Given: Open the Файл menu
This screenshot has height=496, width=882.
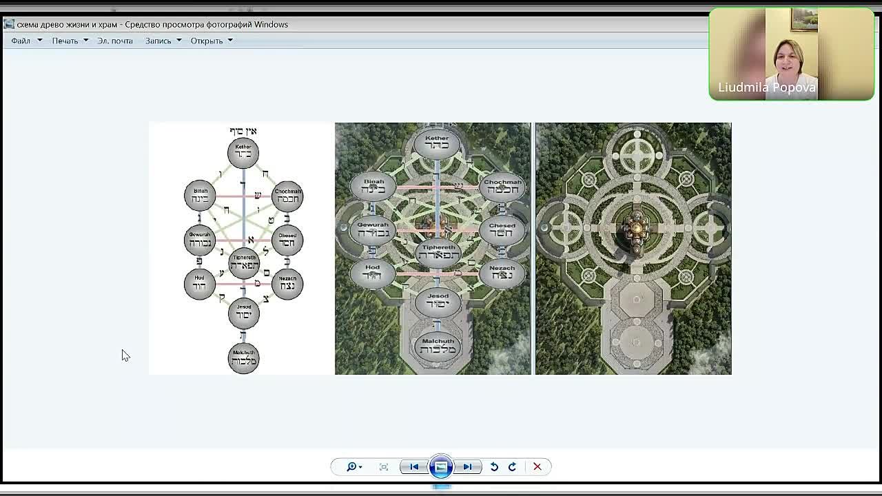Looking at the screenshot, I should click(21, 41).
